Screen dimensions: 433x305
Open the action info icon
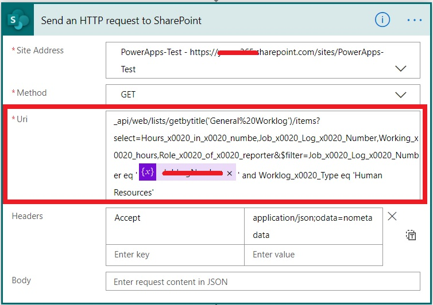382,20
